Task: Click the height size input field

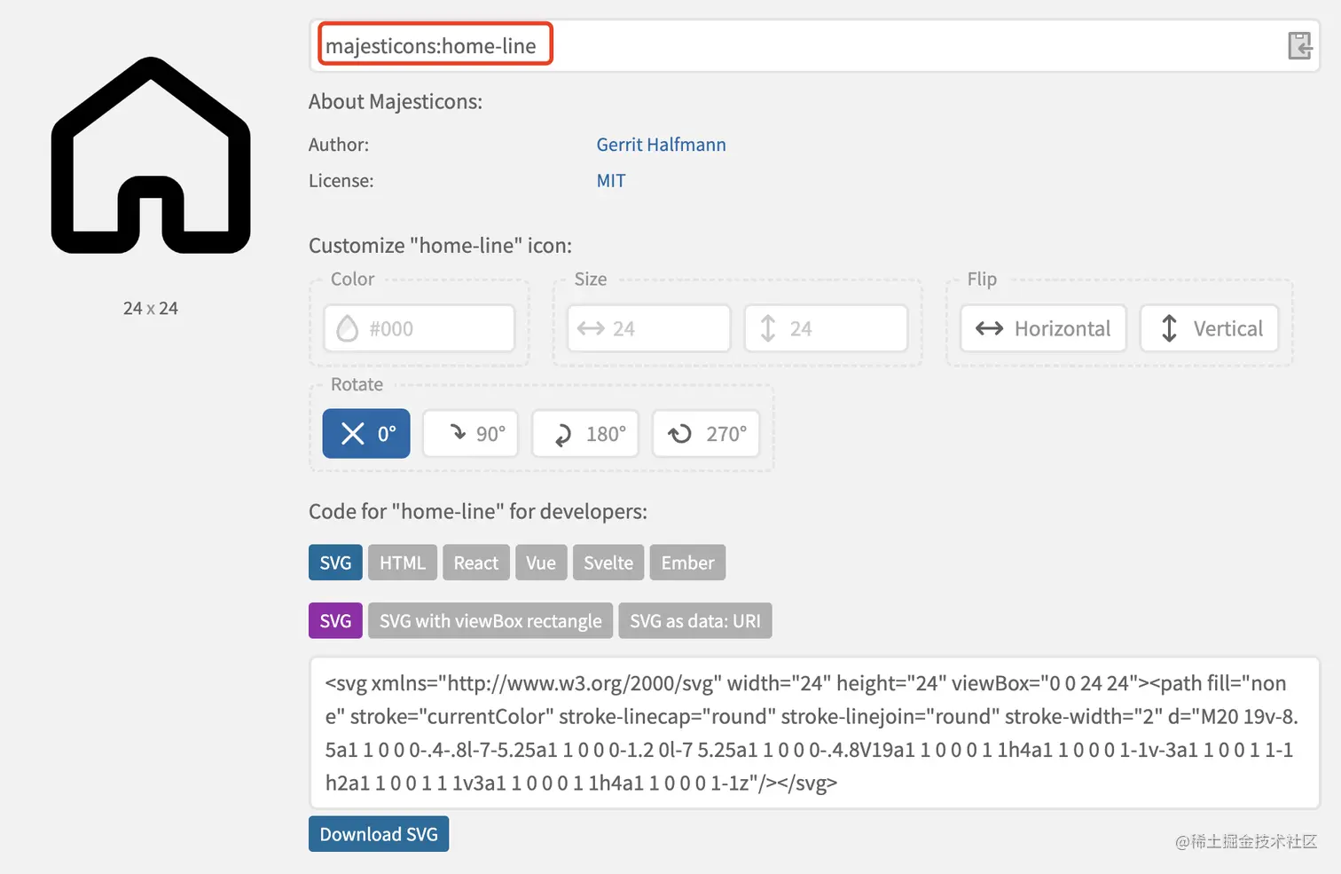Action: (x=826, y=328)
